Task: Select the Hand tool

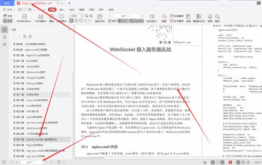Action: tap(8, 16)
